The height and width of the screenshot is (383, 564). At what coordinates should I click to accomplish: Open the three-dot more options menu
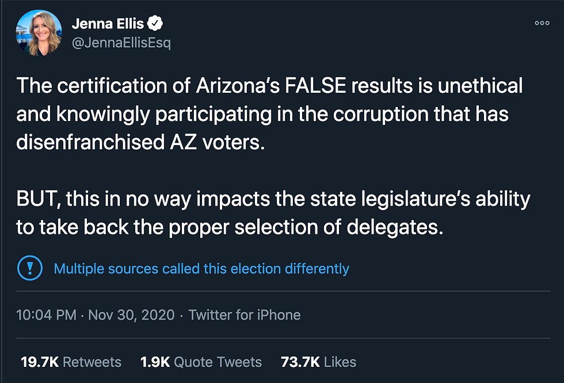point(542,23)
